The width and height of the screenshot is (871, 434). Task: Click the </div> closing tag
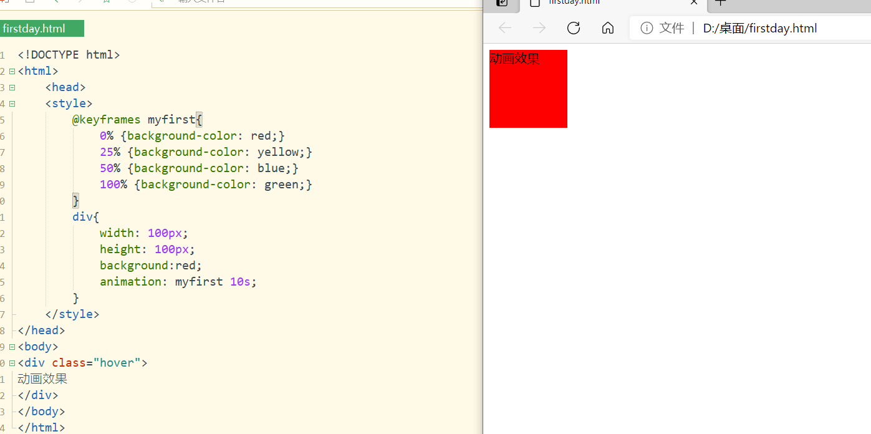[38, 395]
